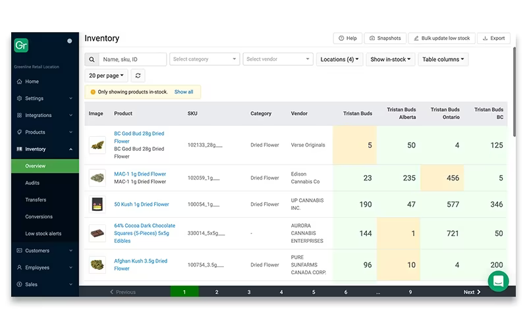
Task: Click the Customers card icon
Action: tap(19, 251)
